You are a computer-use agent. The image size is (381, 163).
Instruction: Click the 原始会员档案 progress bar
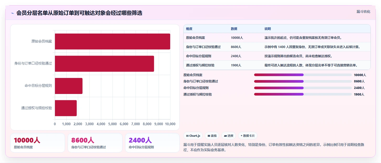(x=303, y=75)
